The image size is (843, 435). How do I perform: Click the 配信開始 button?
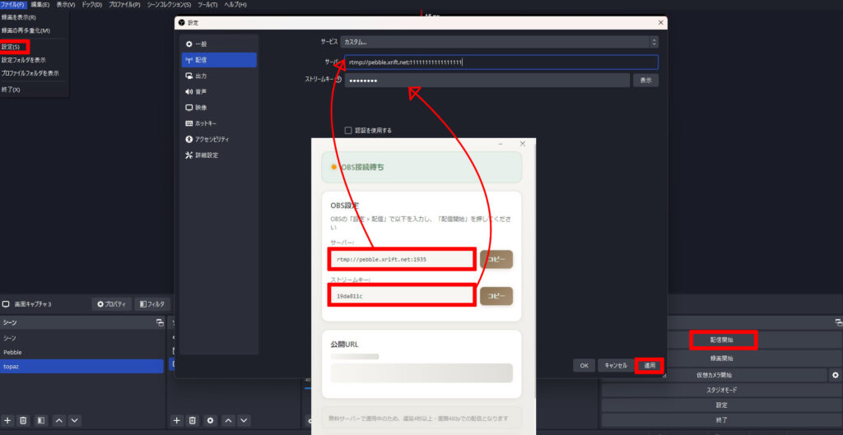(x=721, y=339)
